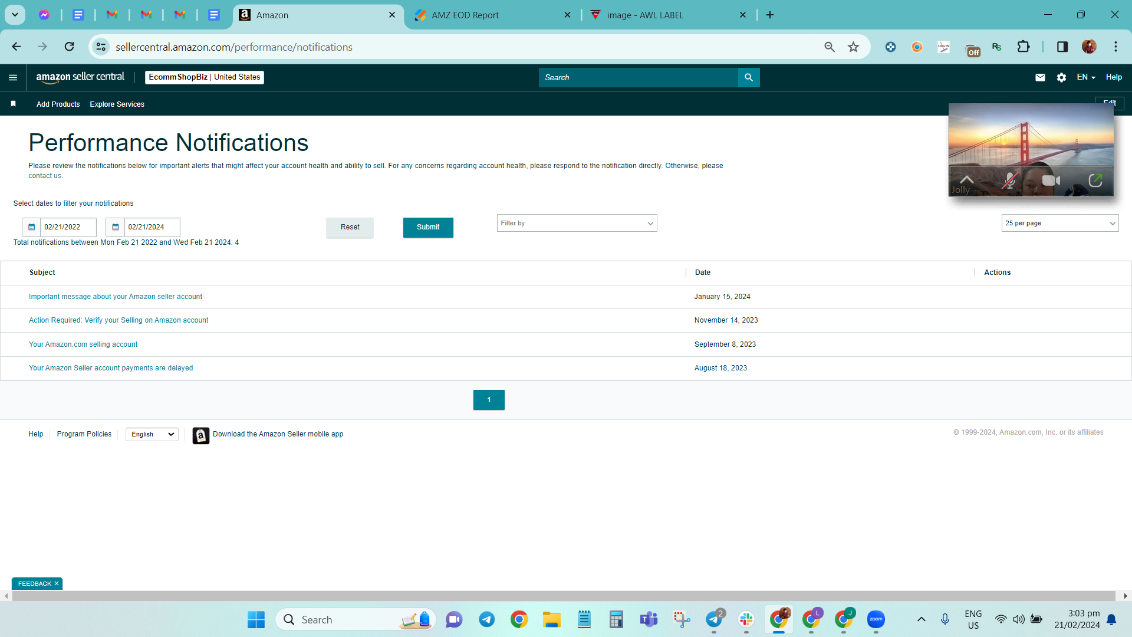This screenshot has width=1132, height=637.
Task: Open the Seller Central messages envelope icon
Action: (1040, 77)
